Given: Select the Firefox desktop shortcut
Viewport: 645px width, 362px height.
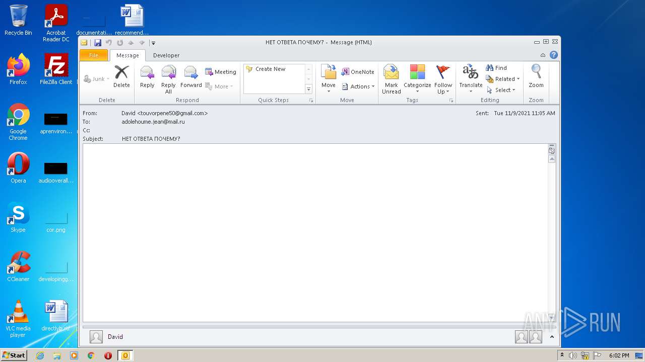Looking at the screenshot, I should click(x=18, y=69).
